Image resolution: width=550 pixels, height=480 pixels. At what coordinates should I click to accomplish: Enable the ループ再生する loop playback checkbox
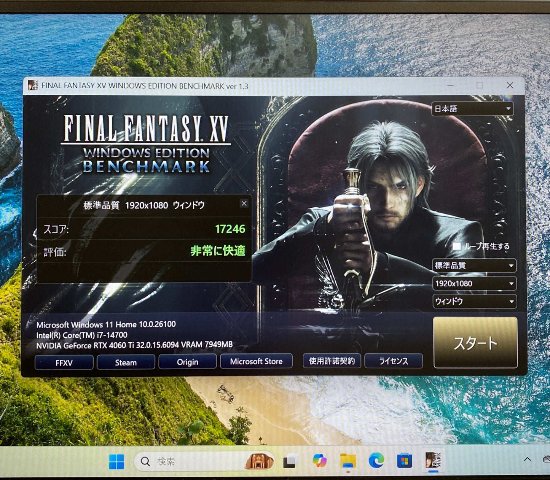457,246
